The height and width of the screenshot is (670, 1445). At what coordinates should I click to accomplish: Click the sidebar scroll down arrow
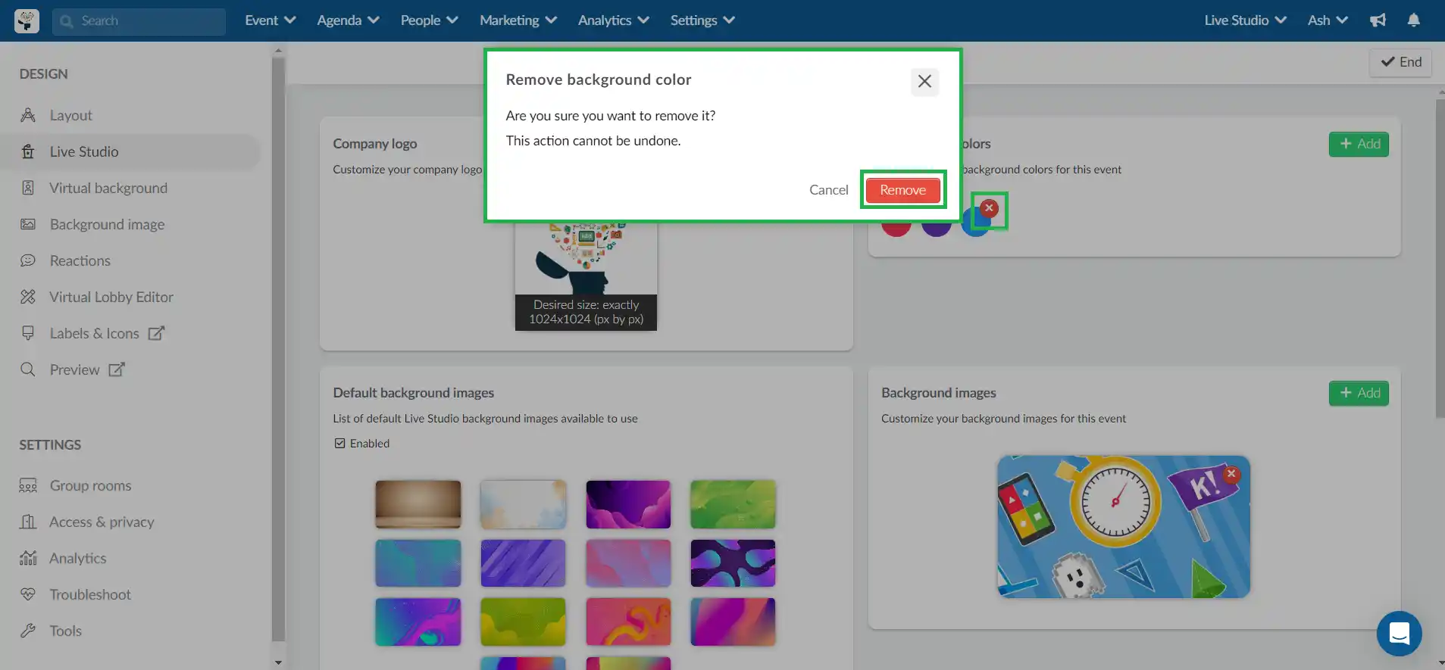278,662
